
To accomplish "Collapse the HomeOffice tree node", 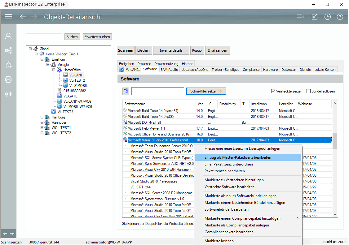I will click(x=54, y=70).
